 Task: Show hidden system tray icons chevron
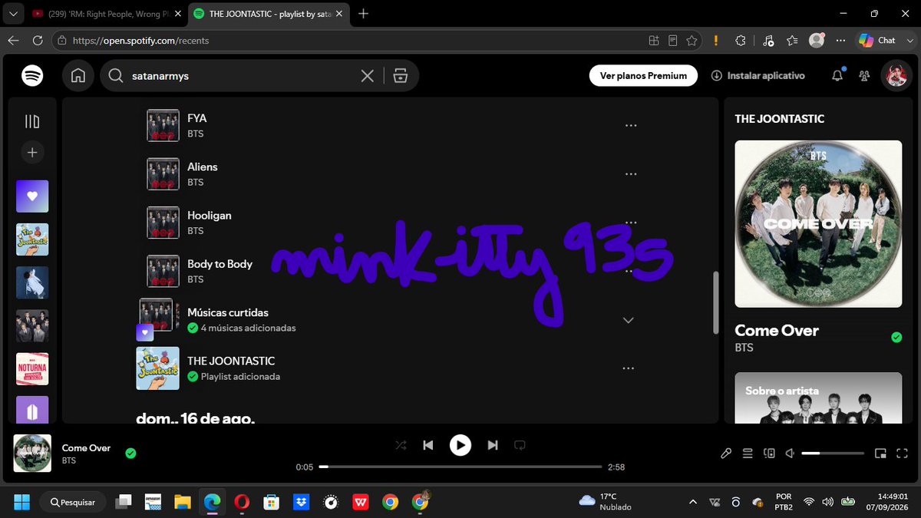point(693,502)
